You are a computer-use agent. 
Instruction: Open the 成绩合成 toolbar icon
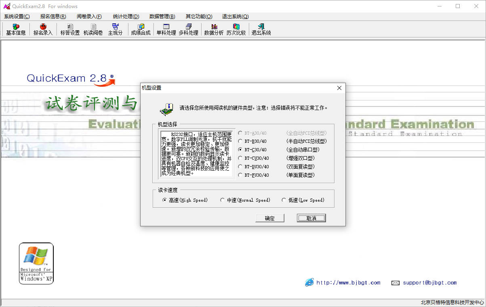[141, 29]
